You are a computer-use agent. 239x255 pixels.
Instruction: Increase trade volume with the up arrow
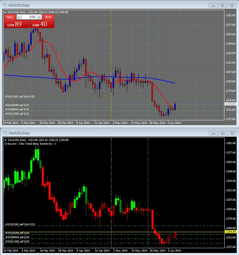click(39, 17)
